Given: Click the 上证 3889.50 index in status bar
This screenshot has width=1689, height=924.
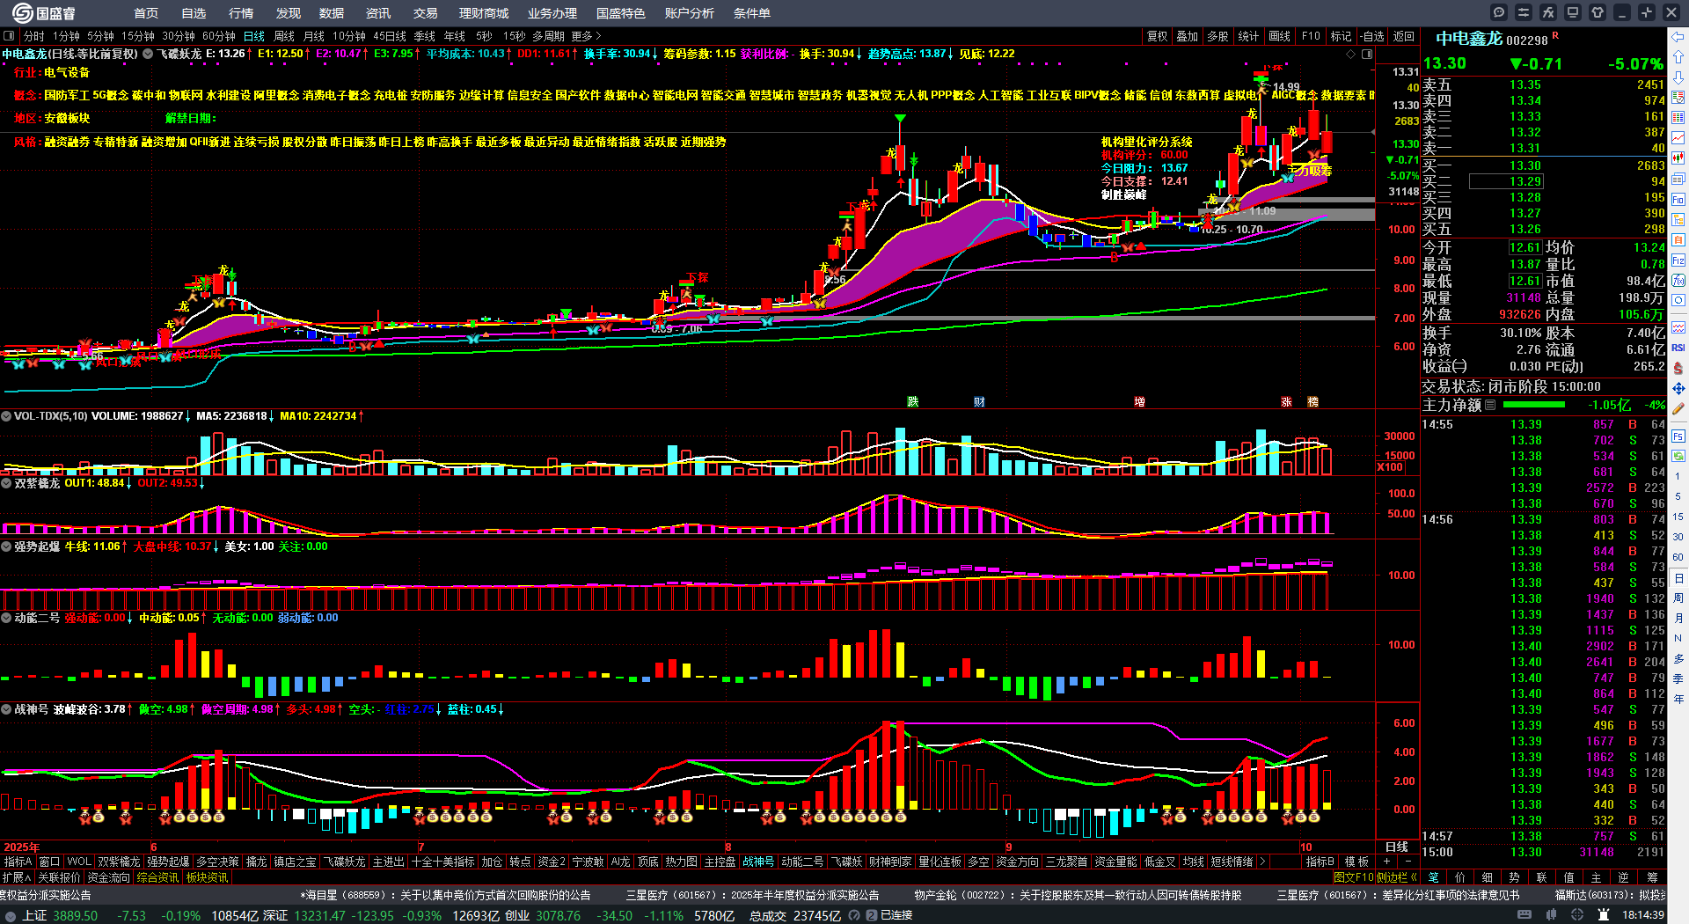Looking at the screenshot, I should [x=60, y=915].
